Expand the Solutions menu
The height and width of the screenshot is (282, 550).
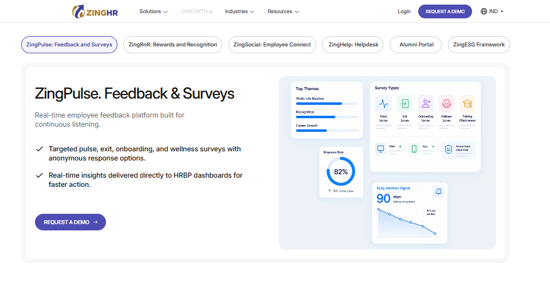(154, 11)
